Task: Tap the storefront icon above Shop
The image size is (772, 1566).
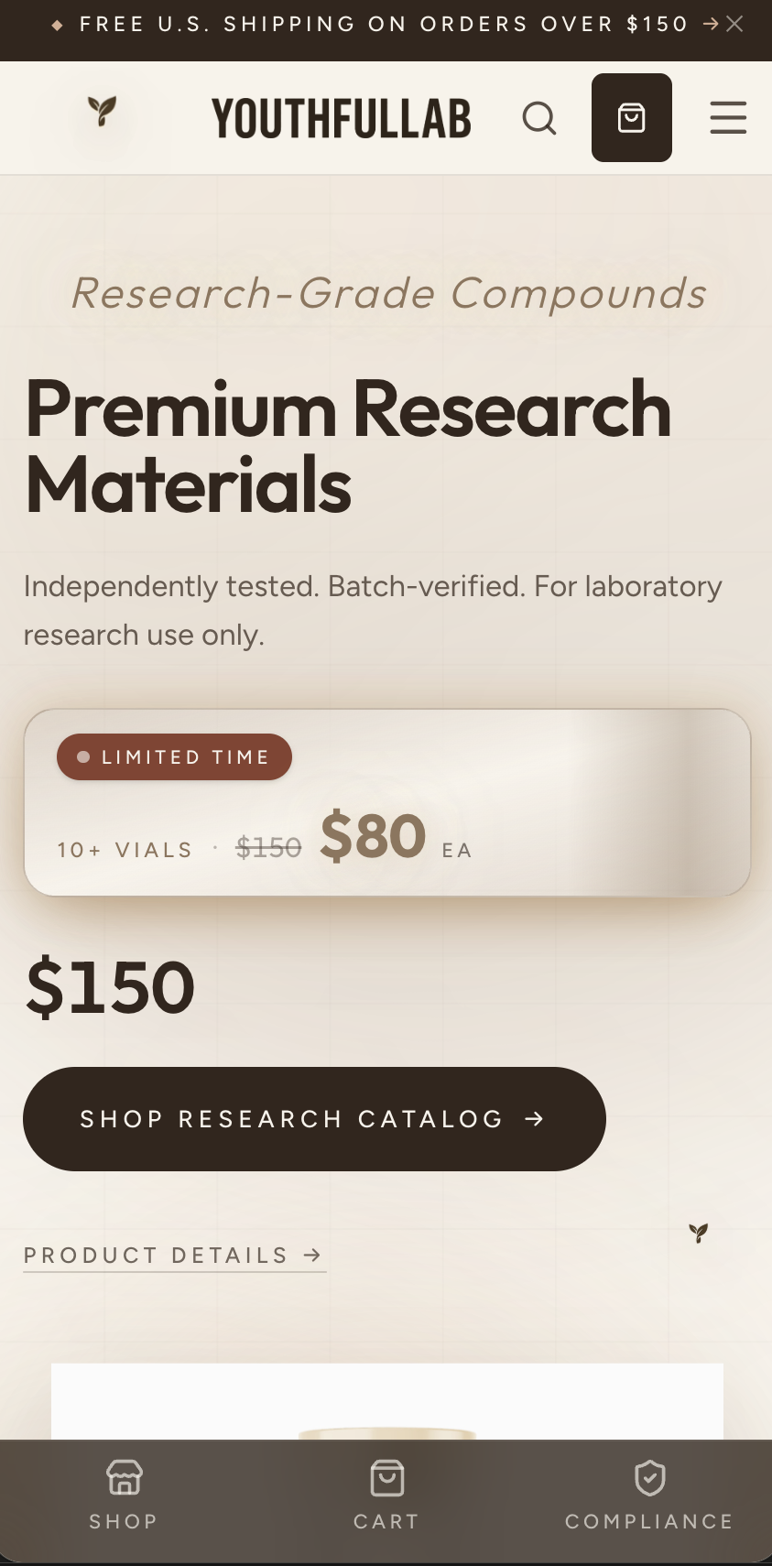Action: tap(124, 1477)
